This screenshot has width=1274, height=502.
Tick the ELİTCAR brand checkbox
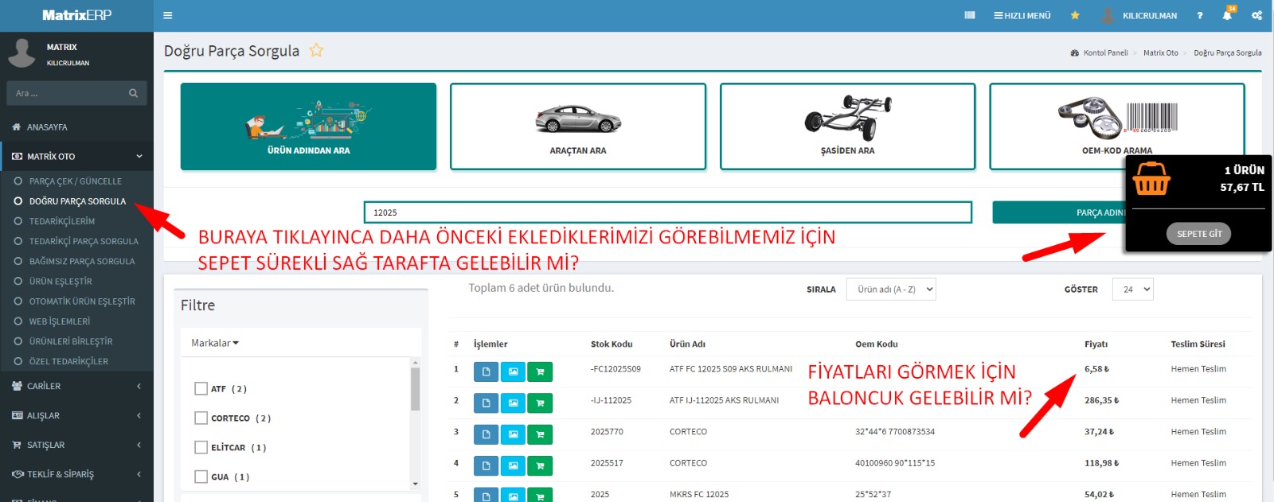tap(201, 447)
